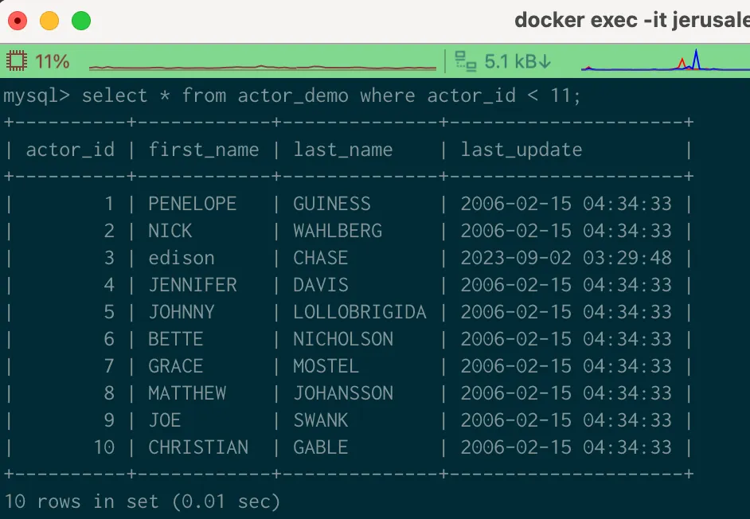This screenshot has width=750, height=519.
Task: Click the network activity graph with spikes
Action: point(665,62)
